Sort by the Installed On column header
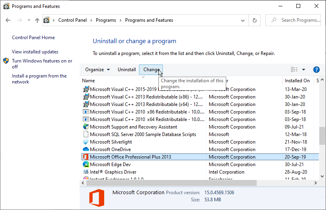Viewport: 326px width, 210px height. click(x=297, y=81)
